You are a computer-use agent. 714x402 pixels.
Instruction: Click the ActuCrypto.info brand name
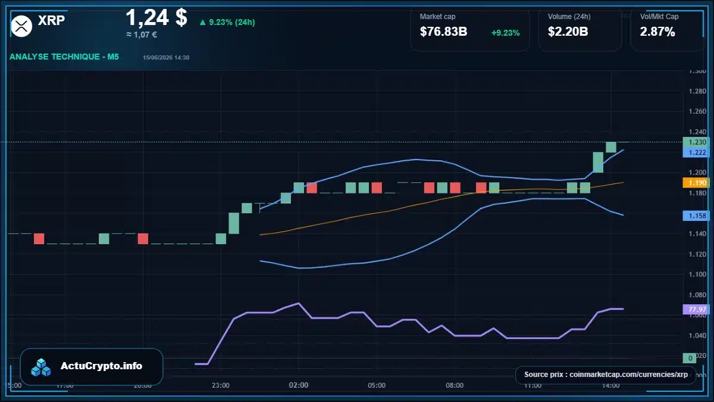pyautogui.click(x=102, y=366)
